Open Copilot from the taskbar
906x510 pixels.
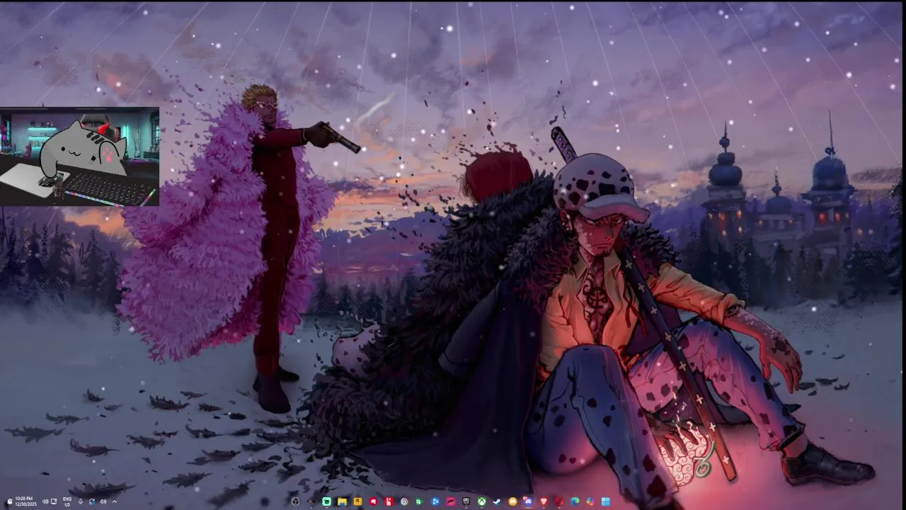click(x=590, y=501)
